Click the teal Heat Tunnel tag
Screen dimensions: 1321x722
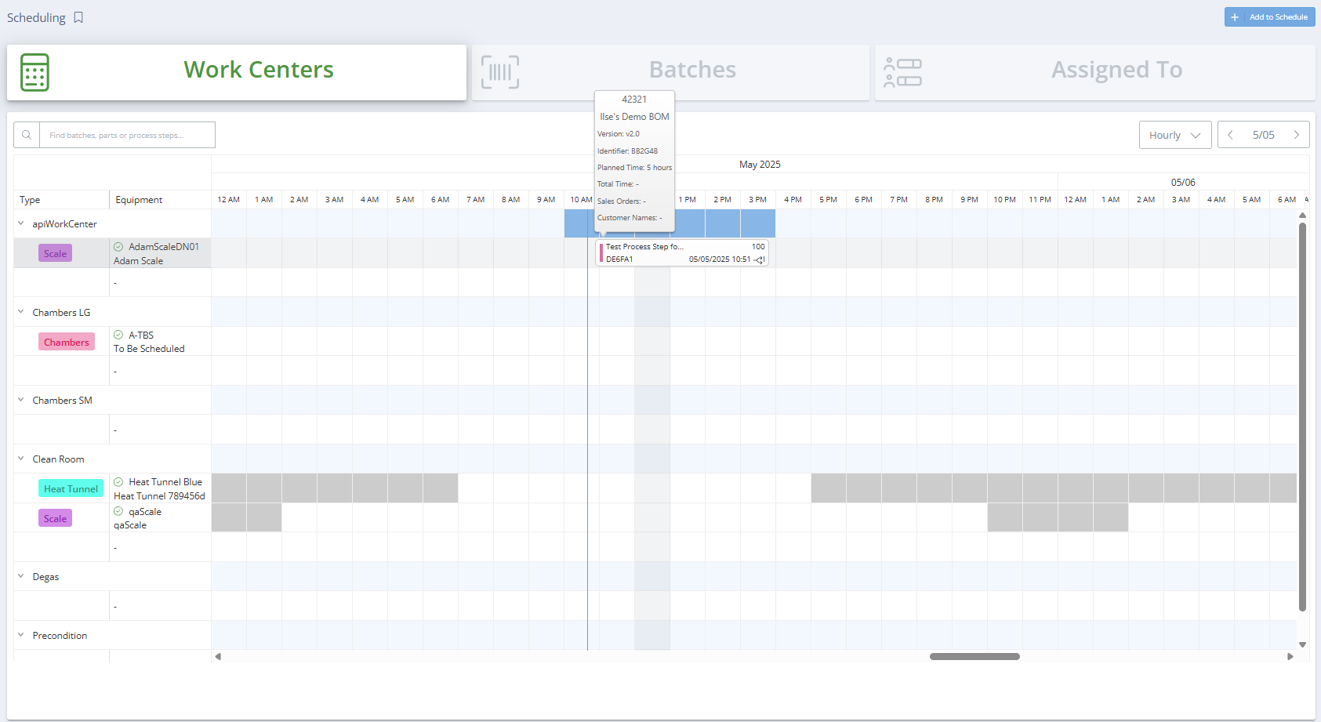point(71,488)
